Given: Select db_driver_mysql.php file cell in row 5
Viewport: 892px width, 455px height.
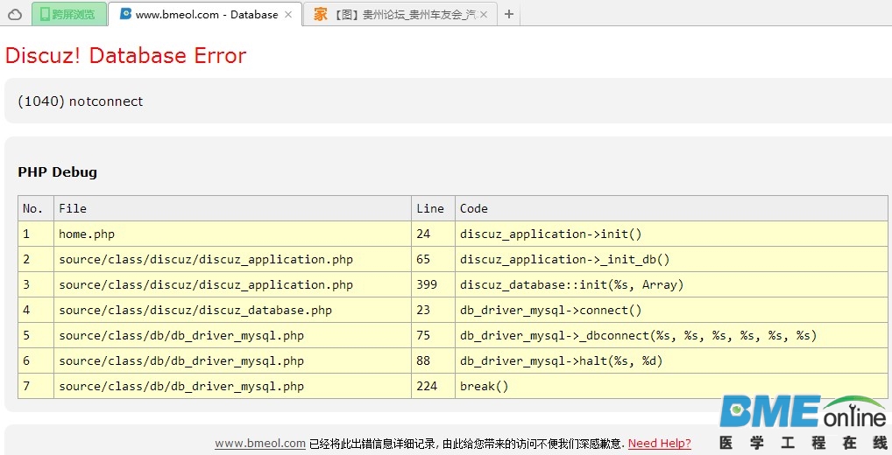Looking at the screenshot, I should click(232, 336).
